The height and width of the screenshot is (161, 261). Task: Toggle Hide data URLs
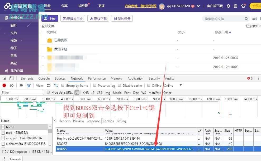tap(48, 92)
